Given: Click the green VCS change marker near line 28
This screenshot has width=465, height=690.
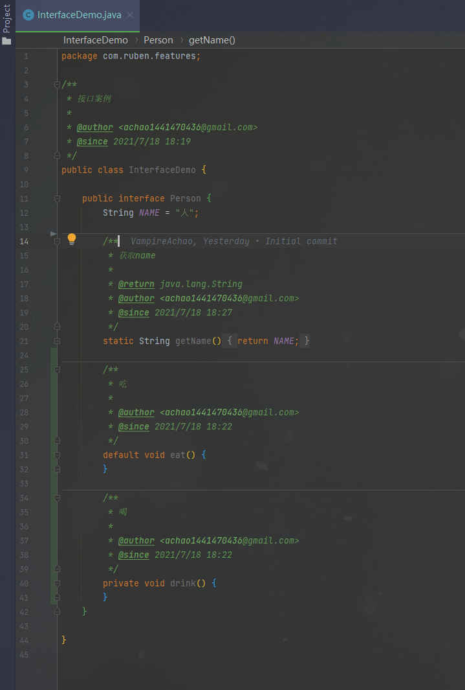Looking at the screenshot, I should (x=54, y=413).
